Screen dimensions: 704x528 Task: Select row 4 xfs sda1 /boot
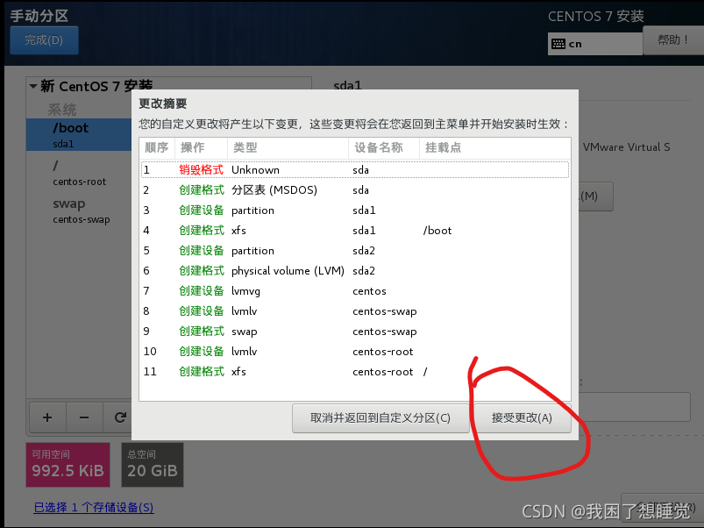[x=355, y=231]
